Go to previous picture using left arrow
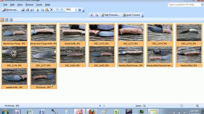 click(x=100, y=106)
